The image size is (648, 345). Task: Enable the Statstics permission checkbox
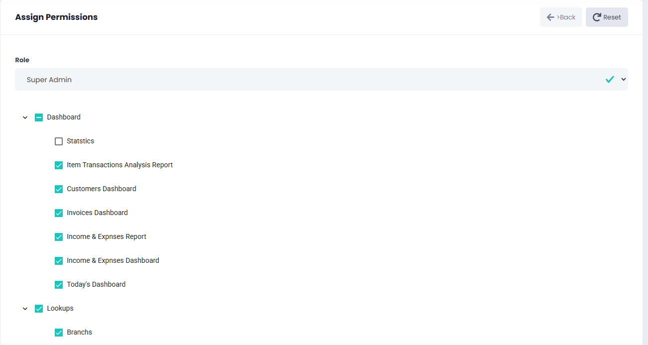coord(59,141)
